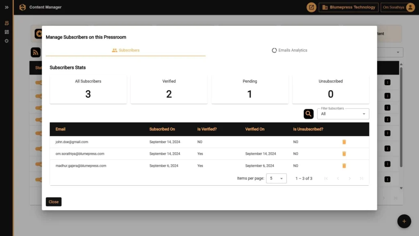The width and height of the screenshot is (419, 236).
Task: Open the items per page dropdown
Action: point(276,178)
